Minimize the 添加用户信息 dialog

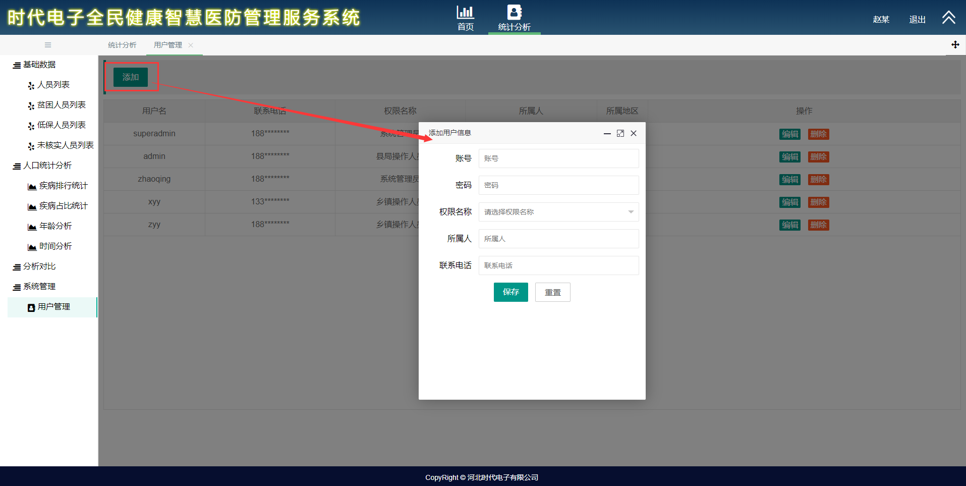[x=607, y=133]
